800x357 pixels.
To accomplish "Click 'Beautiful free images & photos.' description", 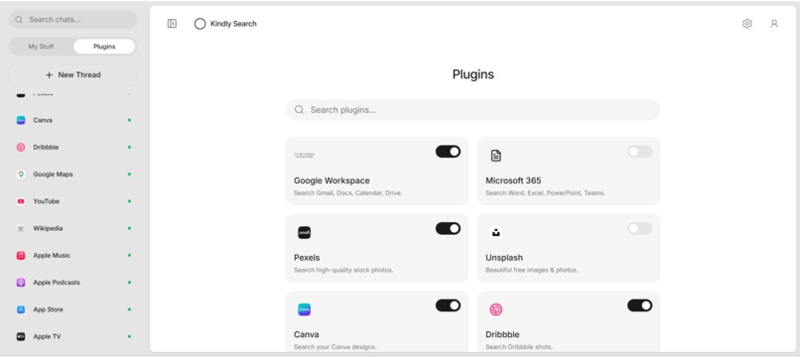I will coord(532,271).
